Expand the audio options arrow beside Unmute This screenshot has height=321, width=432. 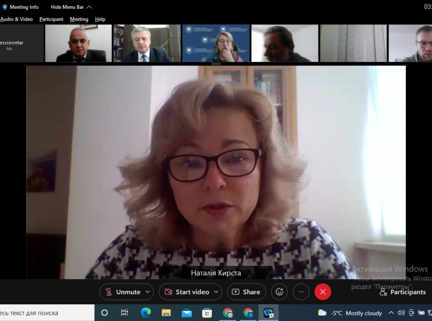(148, 292)
